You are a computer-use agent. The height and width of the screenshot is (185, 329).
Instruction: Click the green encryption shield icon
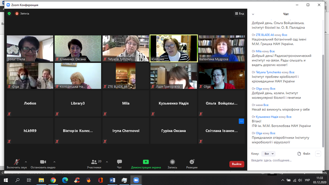pyautogui.click(x=9, y=14)
